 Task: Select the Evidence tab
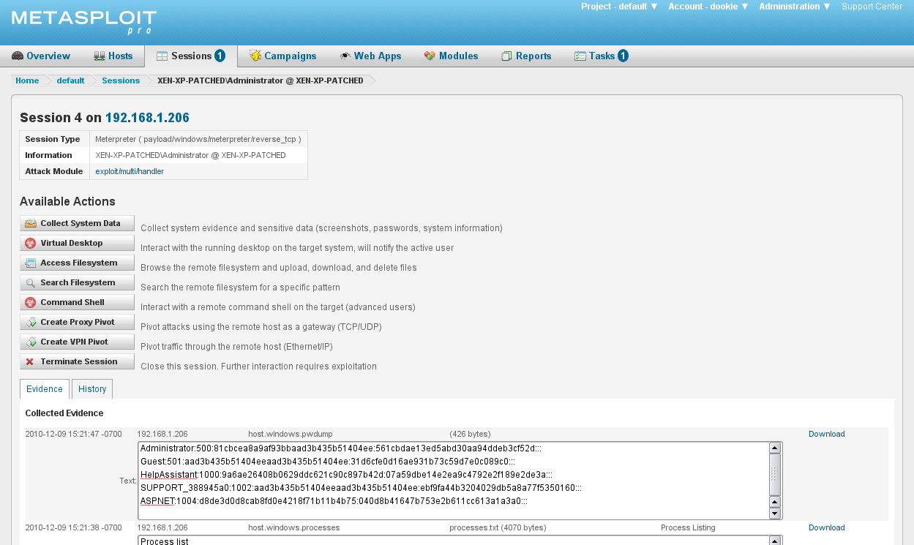(44, 388)
